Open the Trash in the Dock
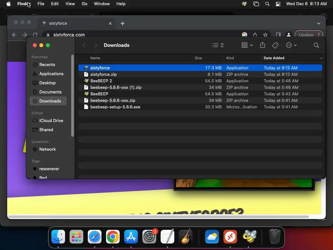Image resolution: width=333 pixels, height=250 pixels. point(274,236)
